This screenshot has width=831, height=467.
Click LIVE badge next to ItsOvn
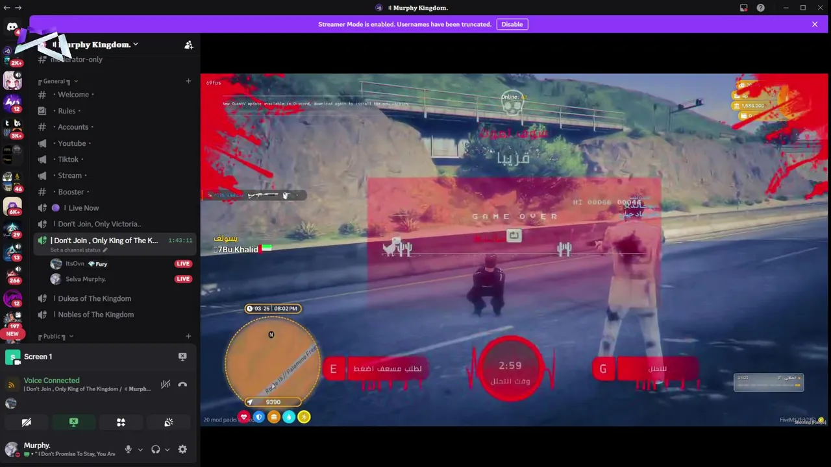click(183, 264)
